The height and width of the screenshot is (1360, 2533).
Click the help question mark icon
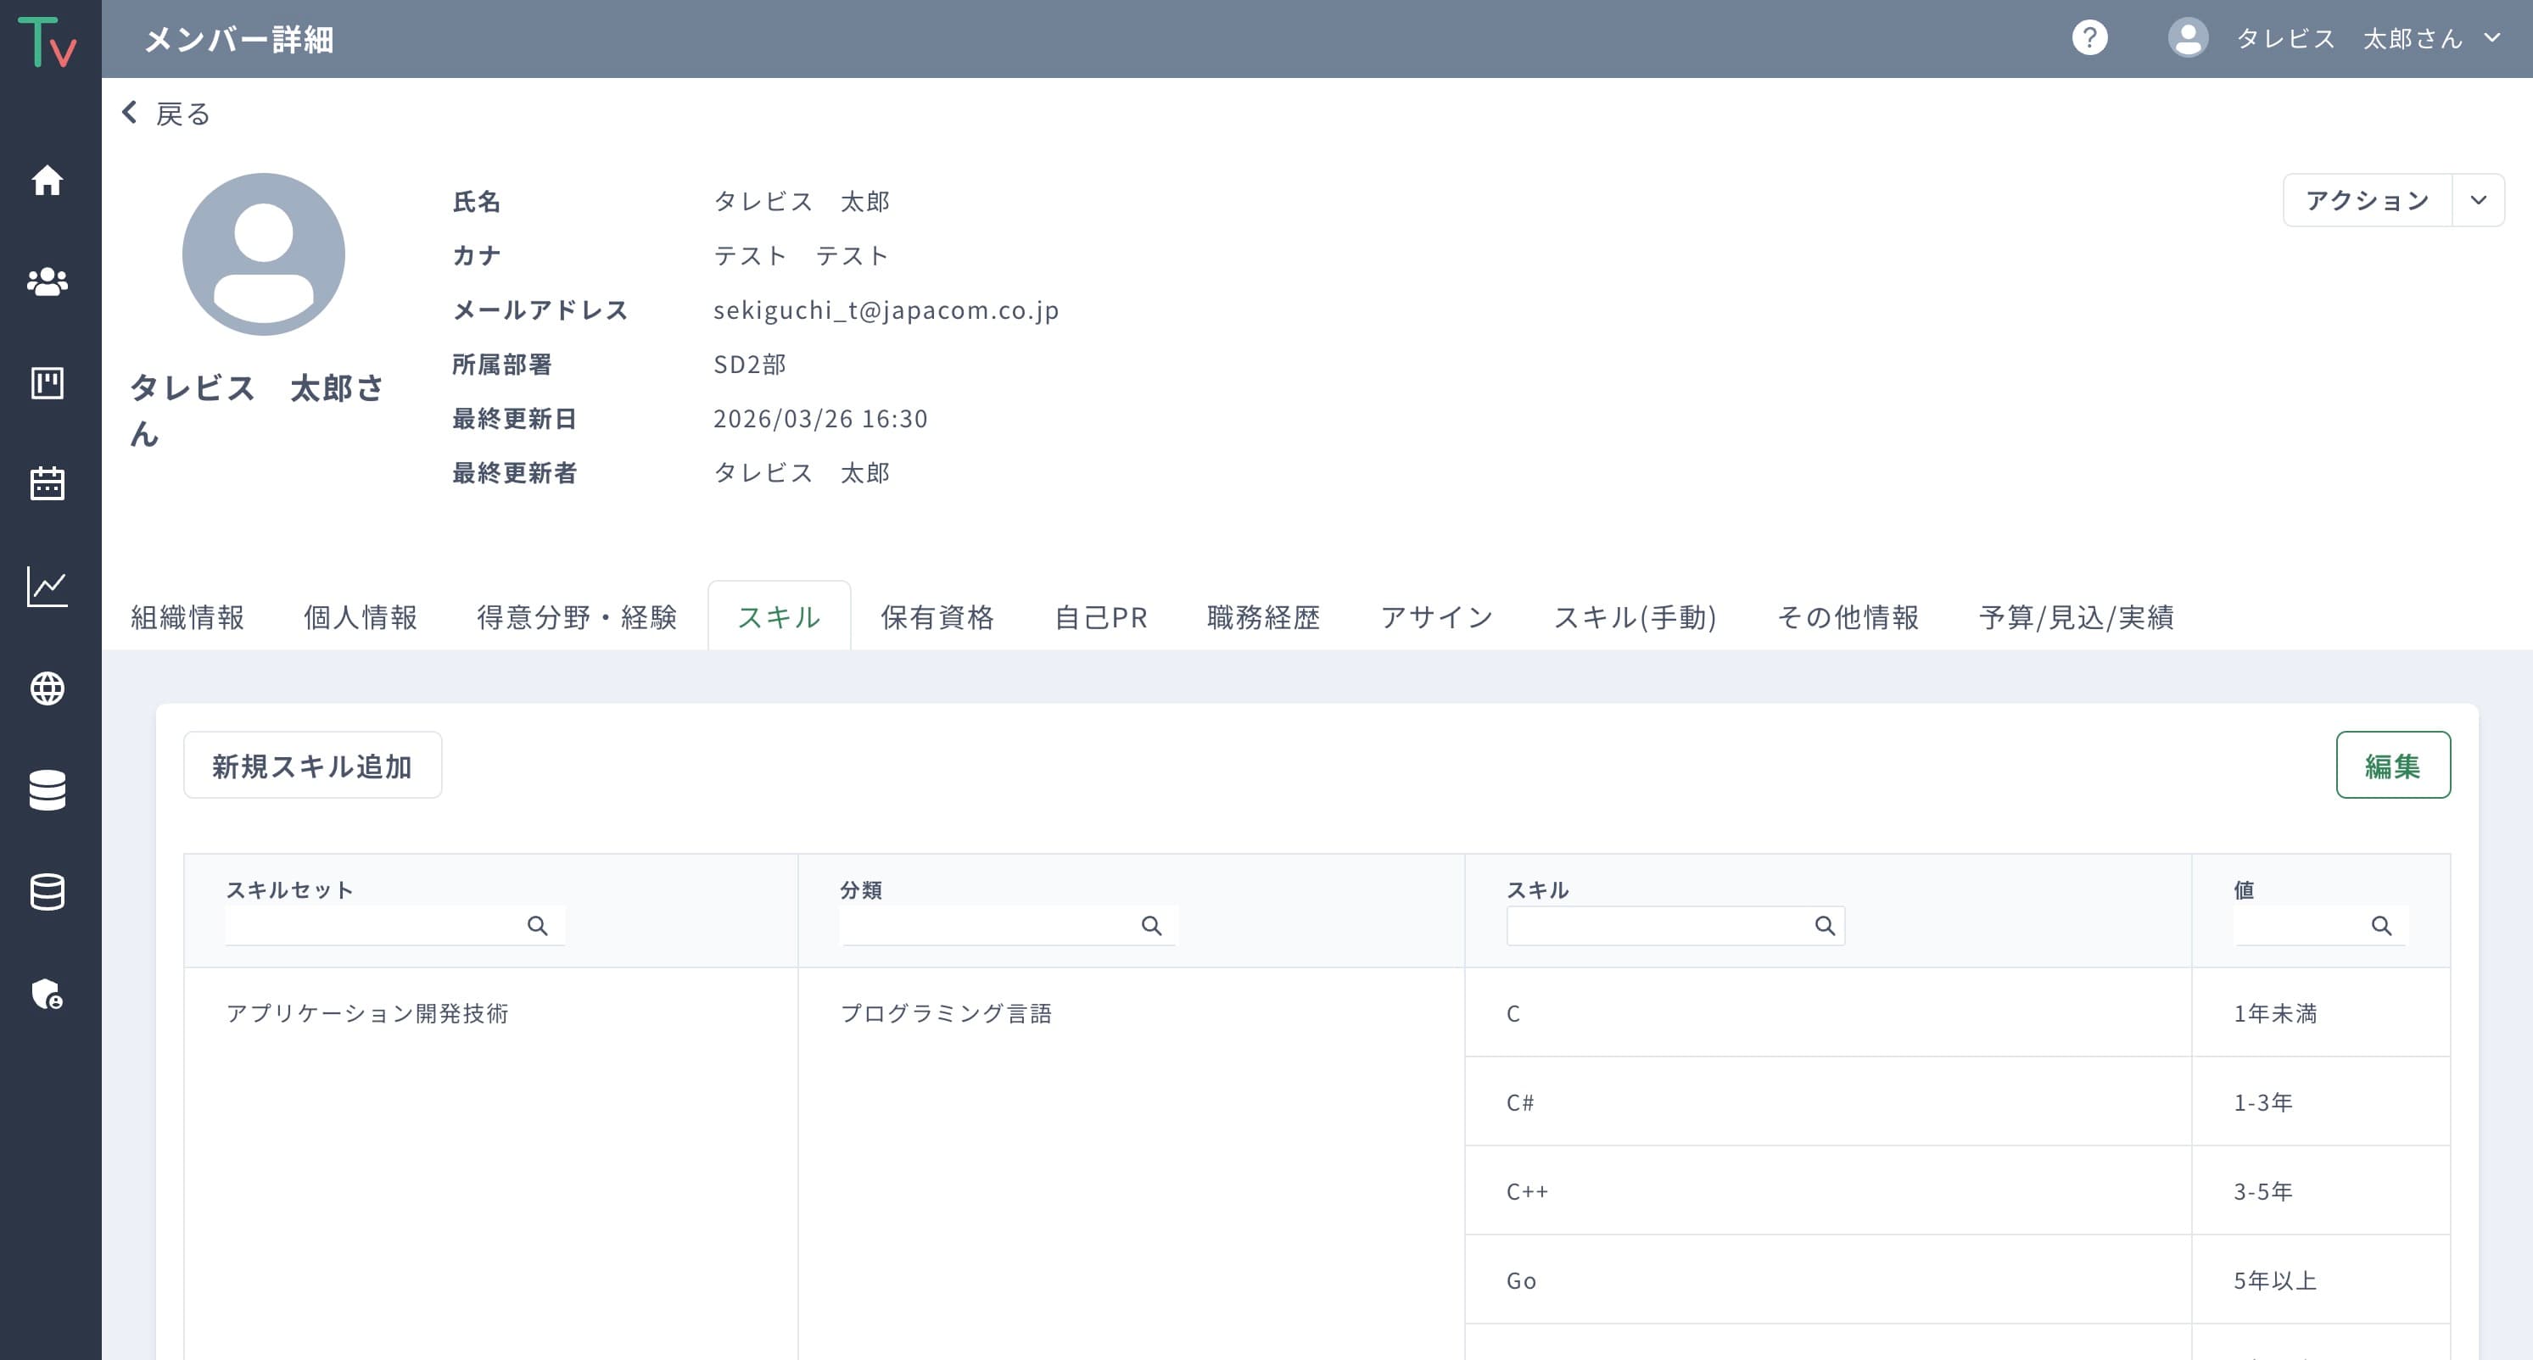pos(2090,38)
